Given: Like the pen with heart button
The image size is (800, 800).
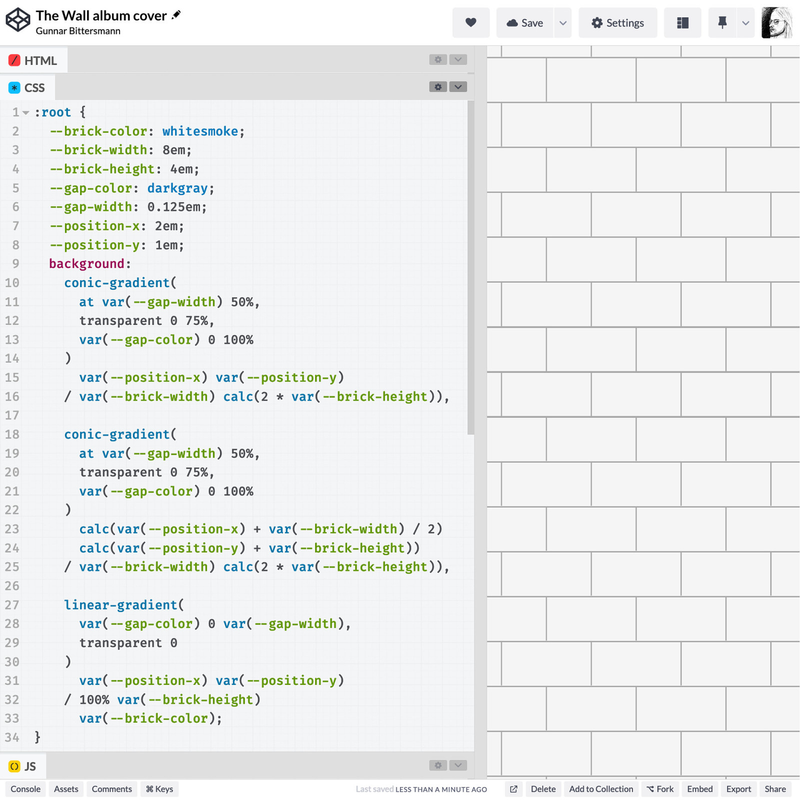Looking at the screenshot, I should tap(470, 22).
